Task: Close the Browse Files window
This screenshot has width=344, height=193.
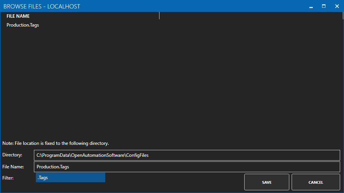Action: [337, 6]
